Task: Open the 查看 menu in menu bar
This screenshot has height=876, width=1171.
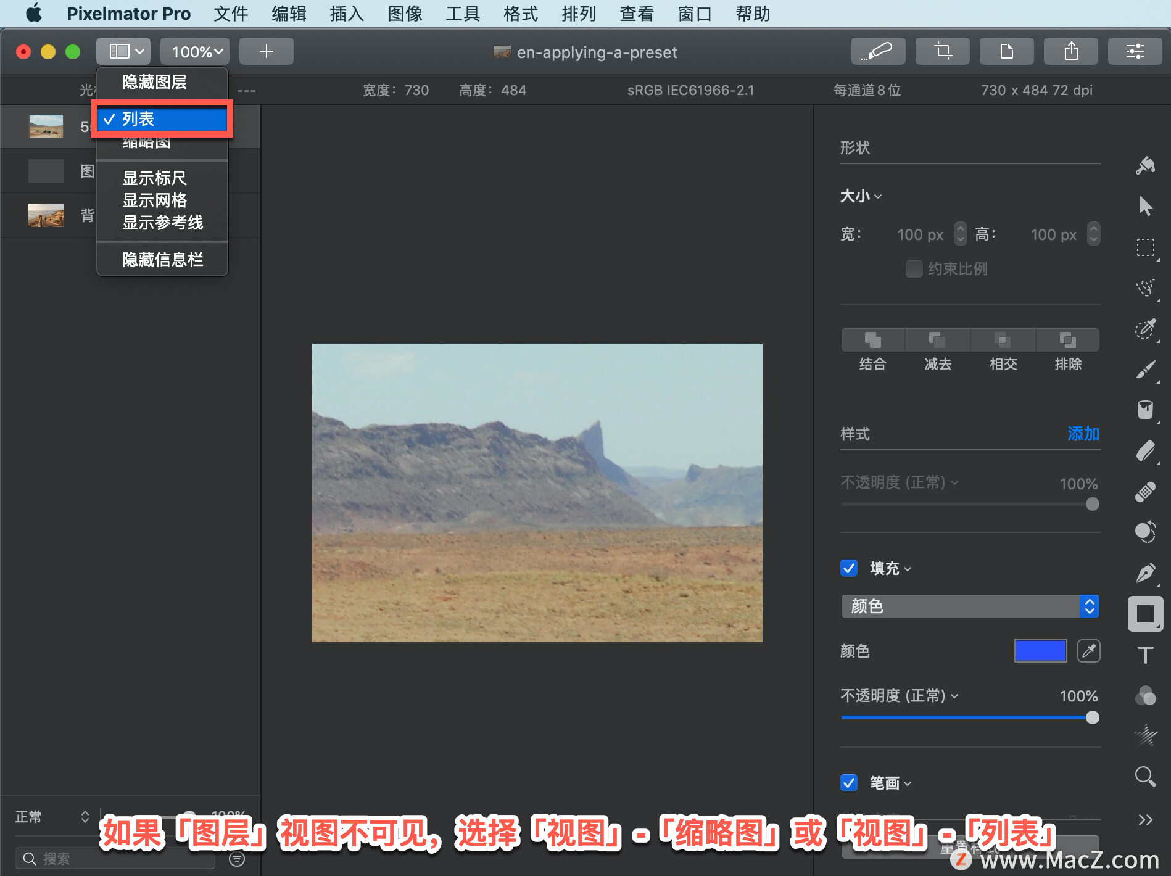Action: (637, 14)
